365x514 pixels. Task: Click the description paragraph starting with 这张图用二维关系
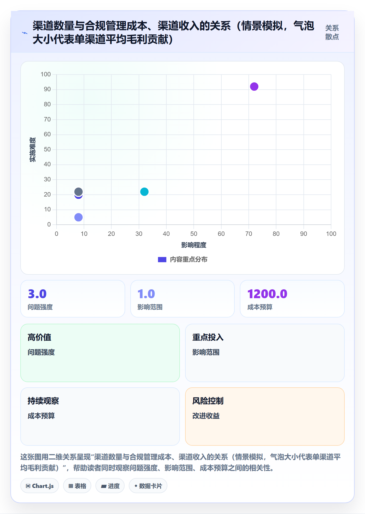point(180,462)
